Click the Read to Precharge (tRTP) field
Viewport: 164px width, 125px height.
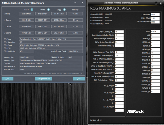coord(119,73)
